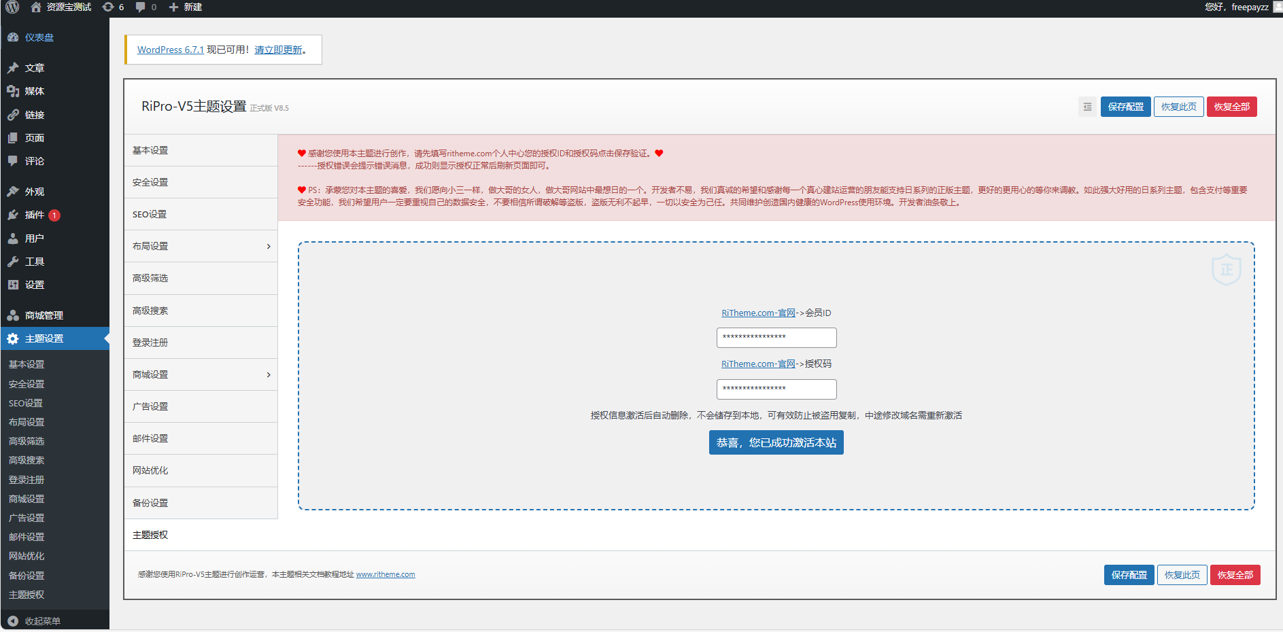Open 安全设置 tab in theme panel
1283x632 pixels.
201,182
